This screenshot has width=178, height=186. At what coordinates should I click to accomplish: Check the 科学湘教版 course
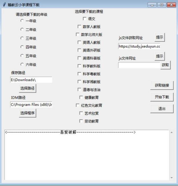(x=79, y=82)
